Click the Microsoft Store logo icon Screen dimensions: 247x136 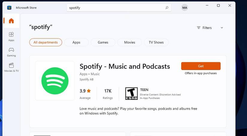pos(10,8)
